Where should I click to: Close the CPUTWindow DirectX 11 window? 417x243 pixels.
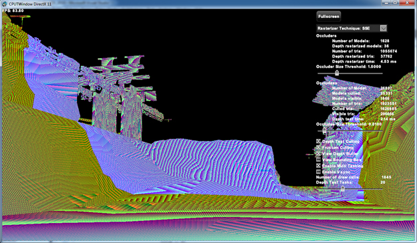pos(407,3)
